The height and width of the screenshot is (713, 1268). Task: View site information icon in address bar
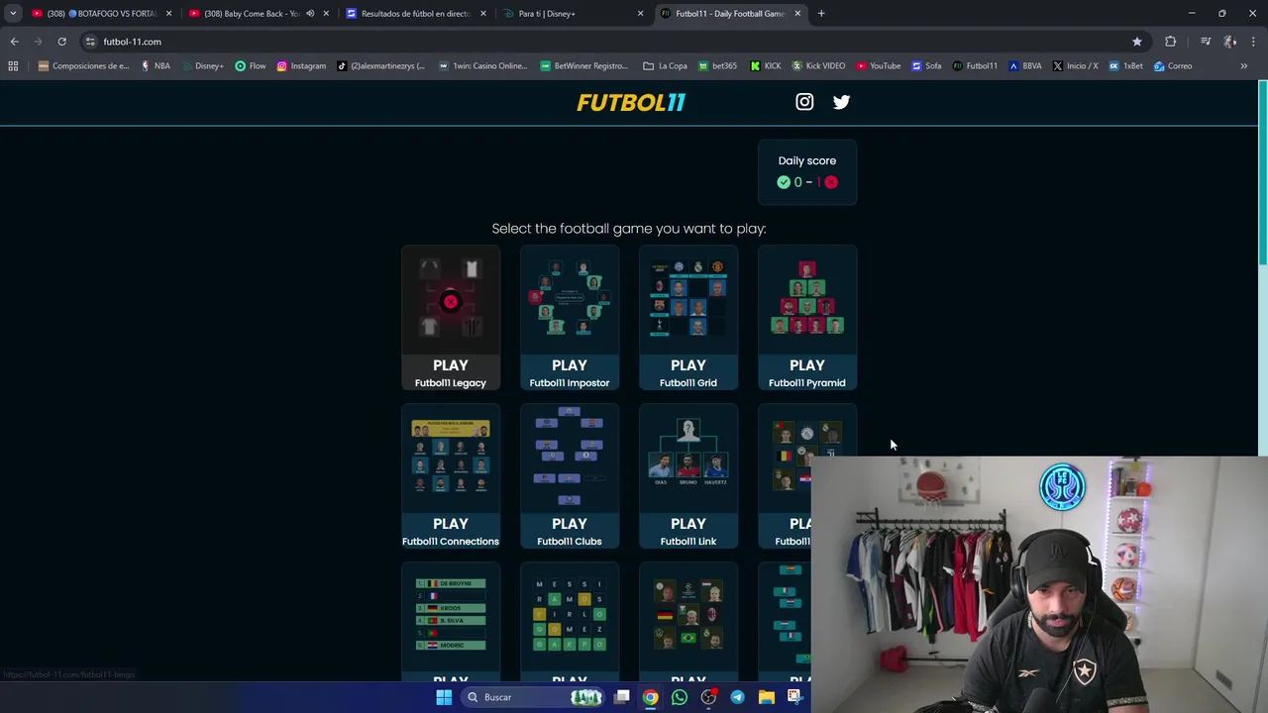pyautogui.click(x=90, y=42)
